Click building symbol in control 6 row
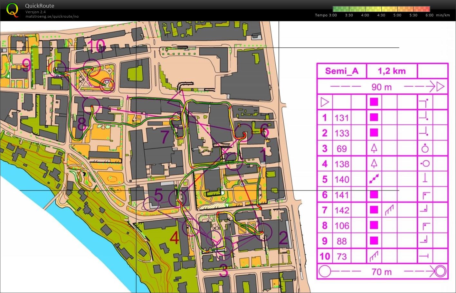Viewport: 456px width, 293px height. point(374,194)
